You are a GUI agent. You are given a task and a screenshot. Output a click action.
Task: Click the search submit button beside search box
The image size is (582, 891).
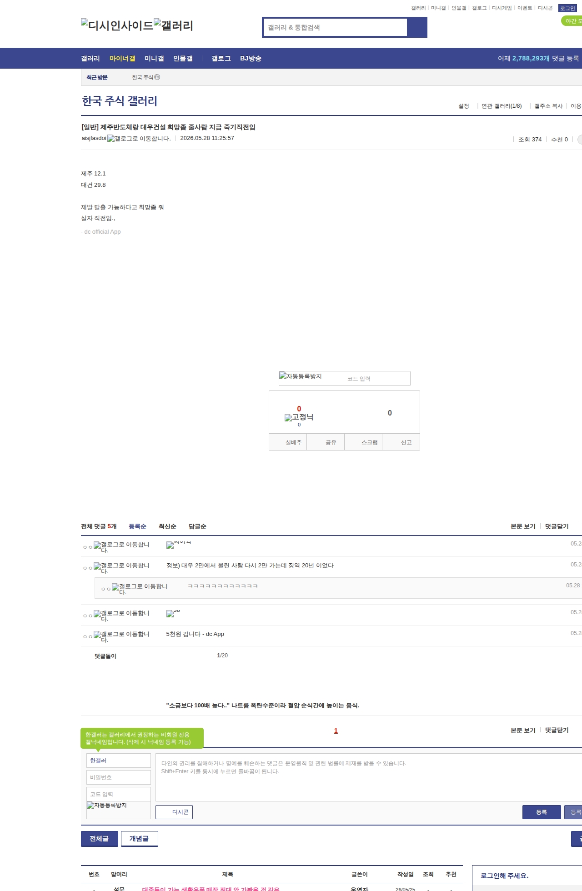click(417, 27)
